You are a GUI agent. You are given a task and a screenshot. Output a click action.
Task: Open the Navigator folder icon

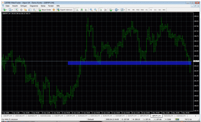25,10
